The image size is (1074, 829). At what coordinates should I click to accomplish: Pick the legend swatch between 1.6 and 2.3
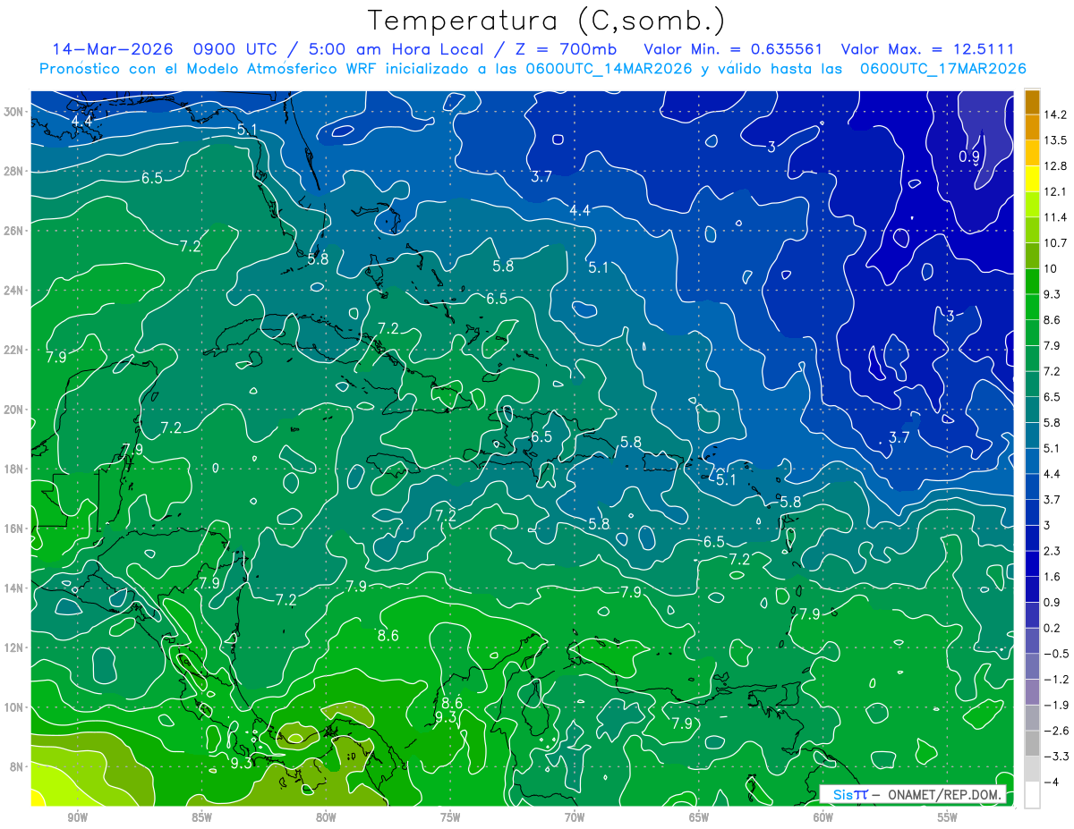(1032, 564)
